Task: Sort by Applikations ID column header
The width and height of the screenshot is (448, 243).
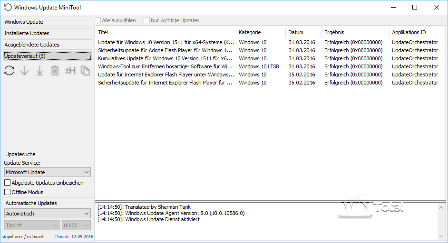Action: tap(417, 32)
